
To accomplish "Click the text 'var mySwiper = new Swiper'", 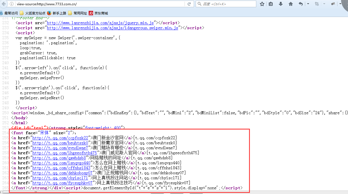I will coord(43,38).
